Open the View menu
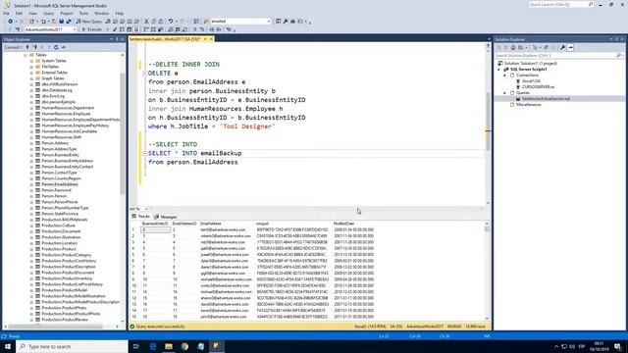Viewport: 628px width, 353px height. (32, 13)
